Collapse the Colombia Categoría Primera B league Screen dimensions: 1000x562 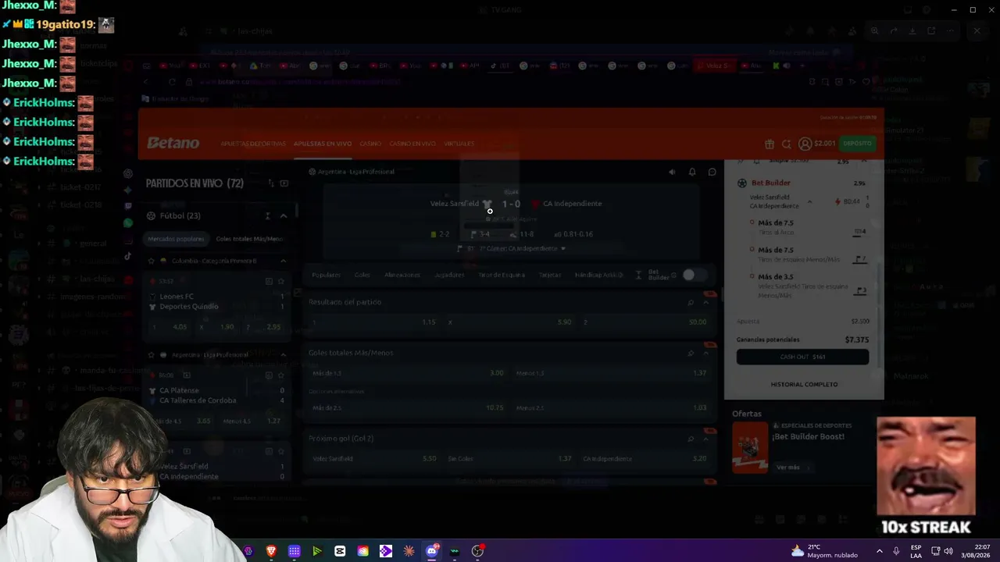(x=283, y=261)
